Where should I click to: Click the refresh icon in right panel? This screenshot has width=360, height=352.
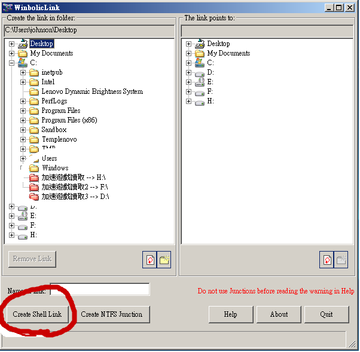point(327,260)
